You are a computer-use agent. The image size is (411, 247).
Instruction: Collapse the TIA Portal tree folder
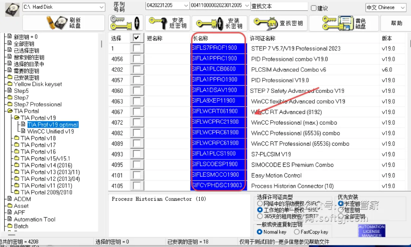10,111
